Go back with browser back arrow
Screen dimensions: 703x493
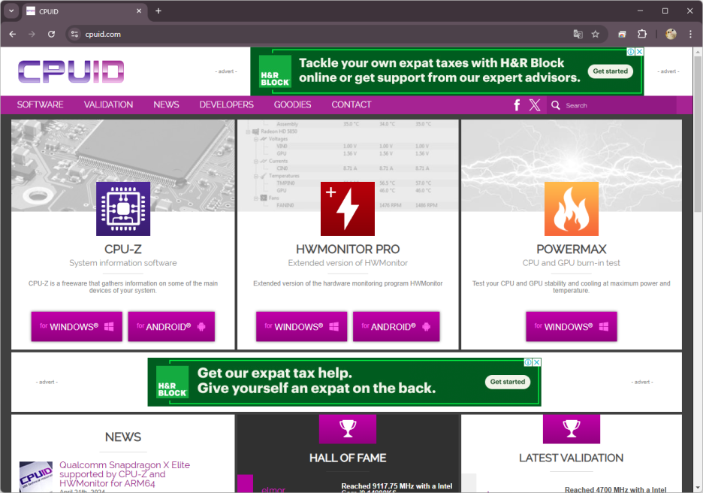click(13, 34)
